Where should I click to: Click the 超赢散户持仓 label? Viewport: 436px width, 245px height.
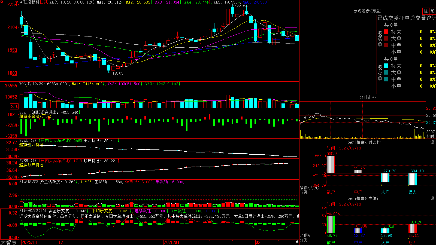(31, 165)
